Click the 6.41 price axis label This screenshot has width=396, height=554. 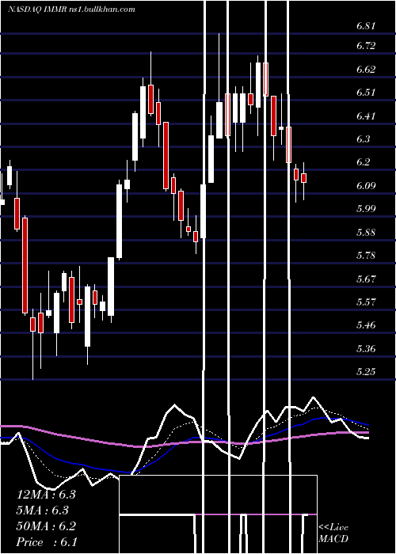coord(366,116)
